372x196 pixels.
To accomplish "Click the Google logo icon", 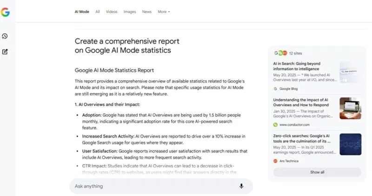I will (5, 13).
